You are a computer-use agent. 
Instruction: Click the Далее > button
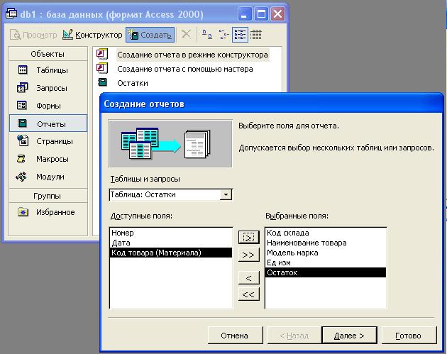[x=349, y=336]
